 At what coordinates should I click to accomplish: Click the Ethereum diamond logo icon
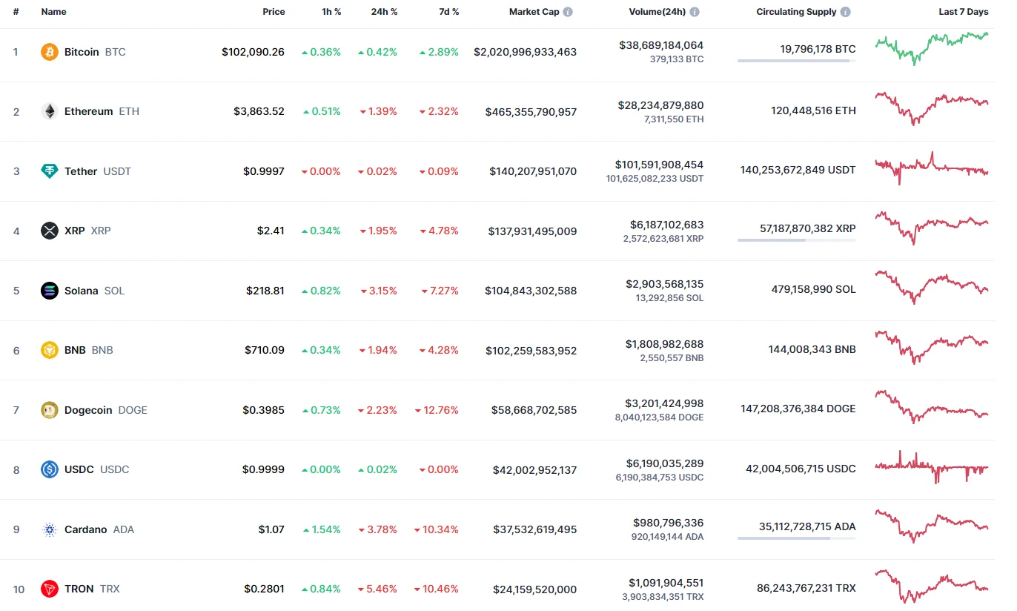pyautogui.click(x=50, y=111)
